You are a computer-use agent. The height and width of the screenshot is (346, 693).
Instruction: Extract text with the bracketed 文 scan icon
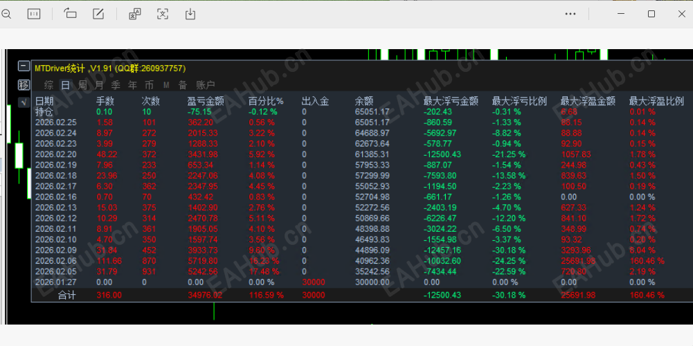pos(163,14)
